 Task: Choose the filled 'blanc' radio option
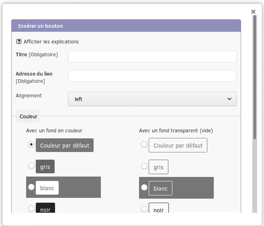click(31, 187)
